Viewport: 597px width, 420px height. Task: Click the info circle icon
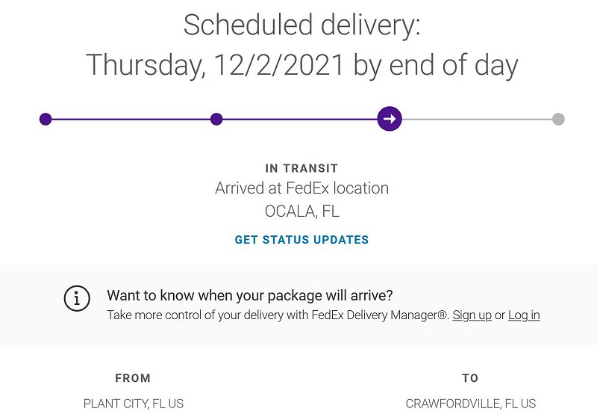(x=77, y=298)
